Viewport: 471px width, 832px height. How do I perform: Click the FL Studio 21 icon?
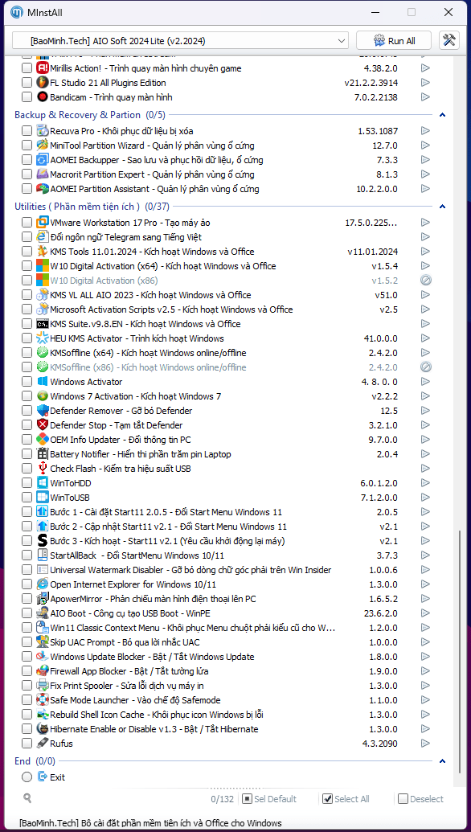43,83
